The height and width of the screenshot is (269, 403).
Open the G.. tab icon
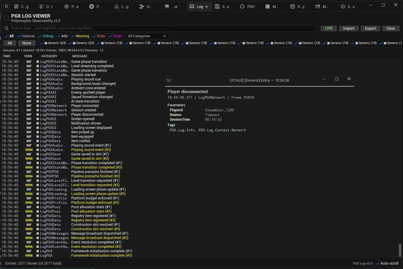(142, 6)
